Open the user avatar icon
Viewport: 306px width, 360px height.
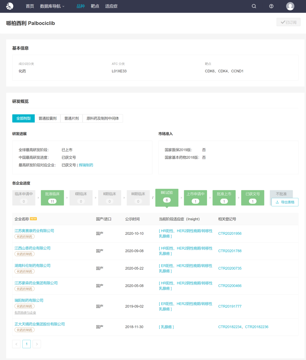click(290, 6)
